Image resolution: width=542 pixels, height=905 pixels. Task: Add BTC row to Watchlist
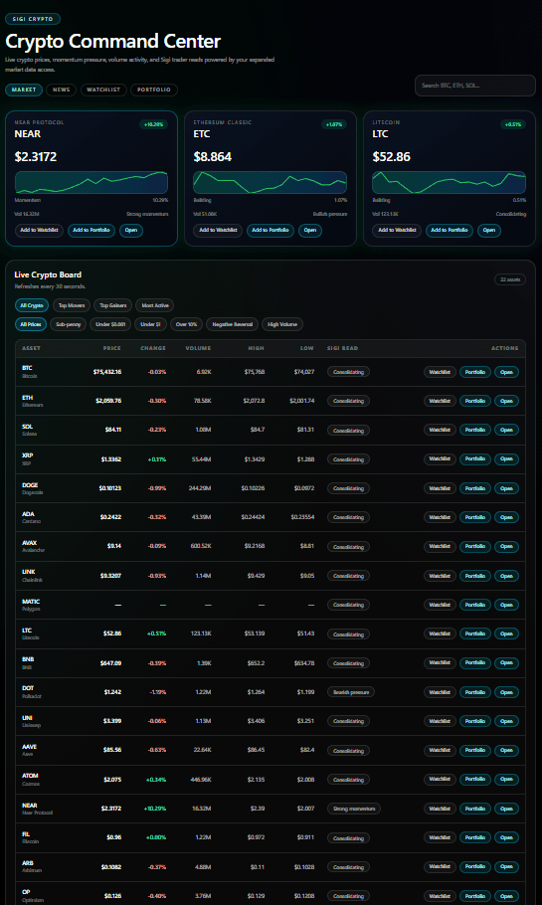click(440, 372)
